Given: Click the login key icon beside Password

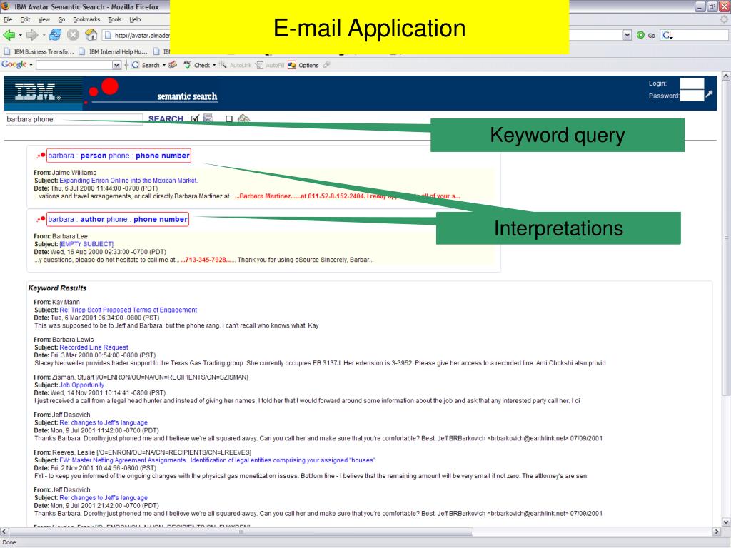Looking at the screenshot, I should click(x=709, y=93).
